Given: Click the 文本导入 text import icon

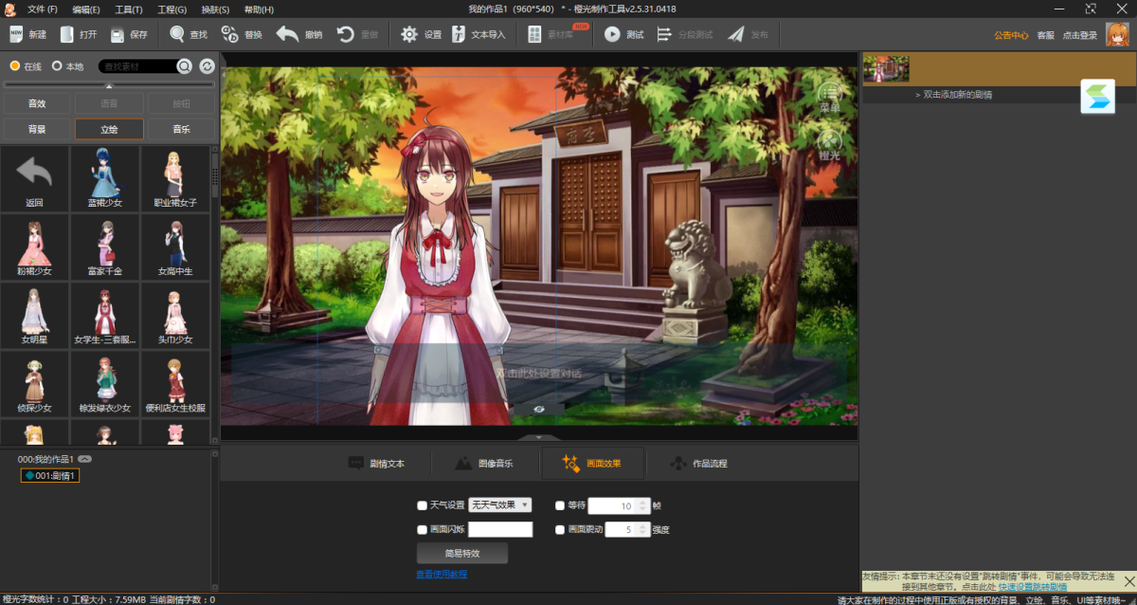Looking at the screenshot, I should tap(459, 34).
